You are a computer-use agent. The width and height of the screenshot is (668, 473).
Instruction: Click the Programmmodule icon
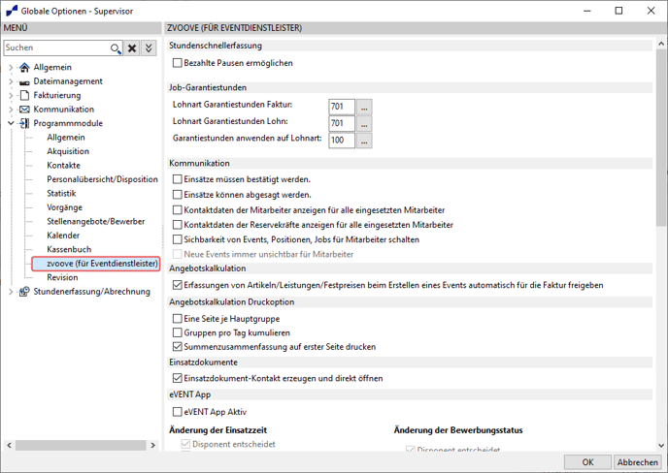[x=24, y=123]
